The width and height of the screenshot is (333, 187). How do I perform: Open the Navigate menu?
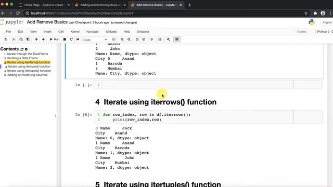(93, 32)
